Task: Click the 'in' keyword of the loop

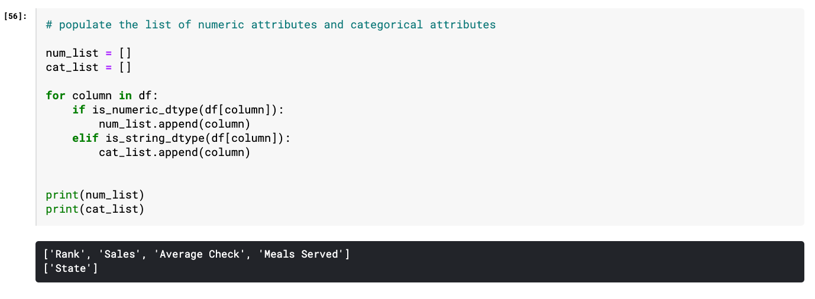Action: point(125,96)
